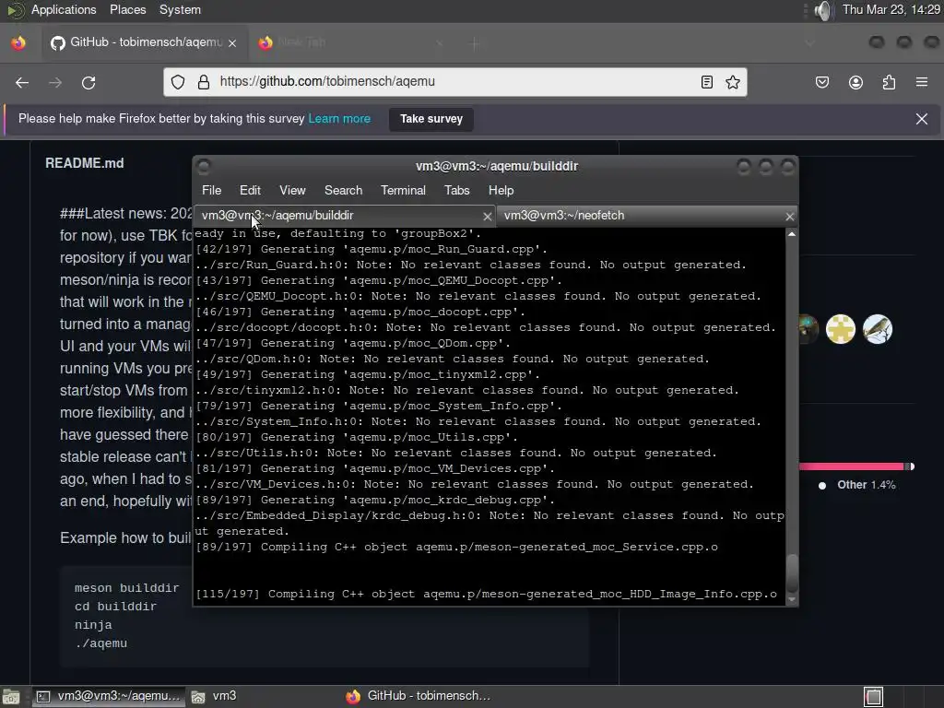Open the vm3@vm3:~/aqemu terminal taskbar button
944x708 pixels.
108,697
